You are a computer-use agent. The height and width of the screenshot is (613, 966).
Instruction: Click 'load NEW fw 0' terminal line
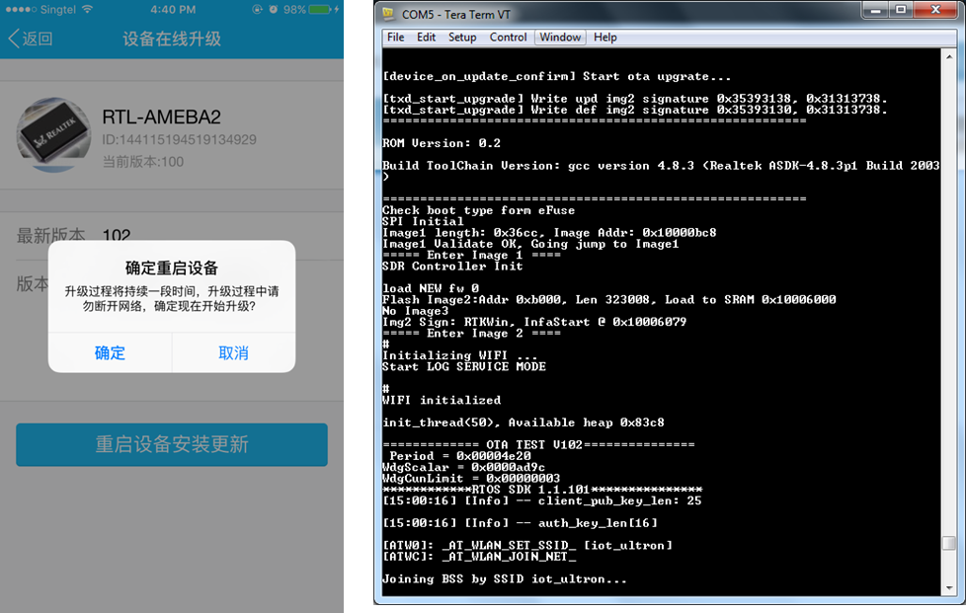click(x=430, y=288)
